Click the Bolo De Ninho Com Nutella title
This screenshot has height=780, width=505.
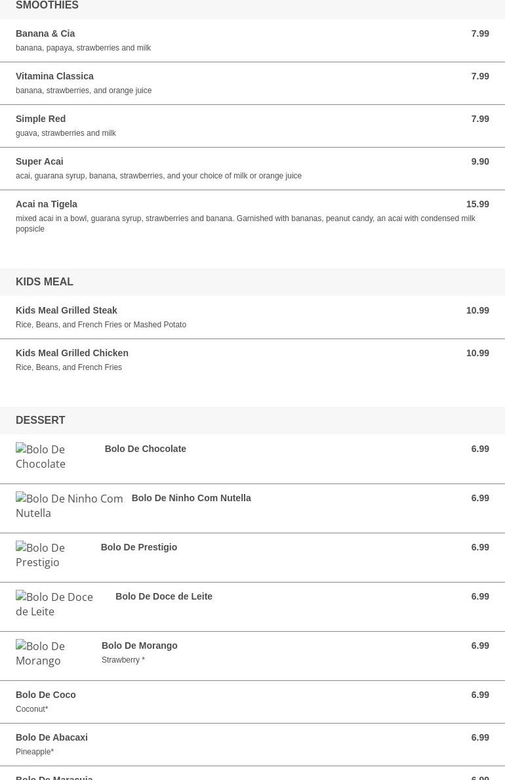(191, 498)
